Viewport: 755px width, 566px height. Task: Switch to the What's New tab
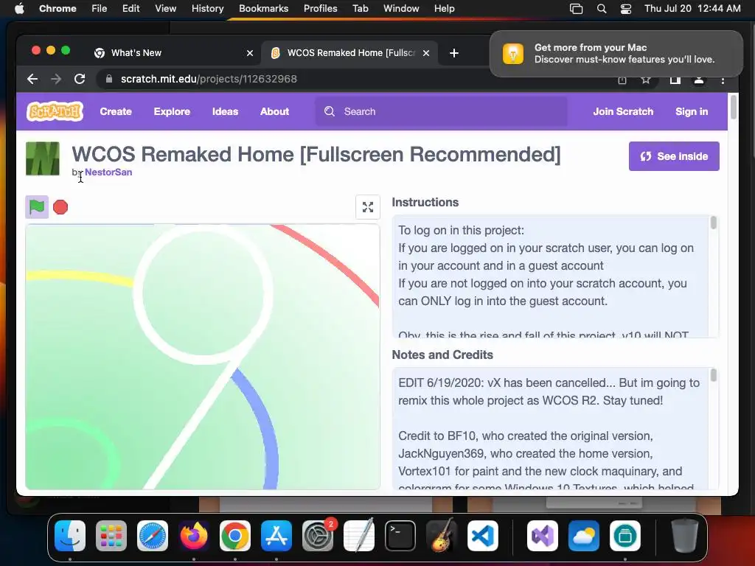[174, 53]
